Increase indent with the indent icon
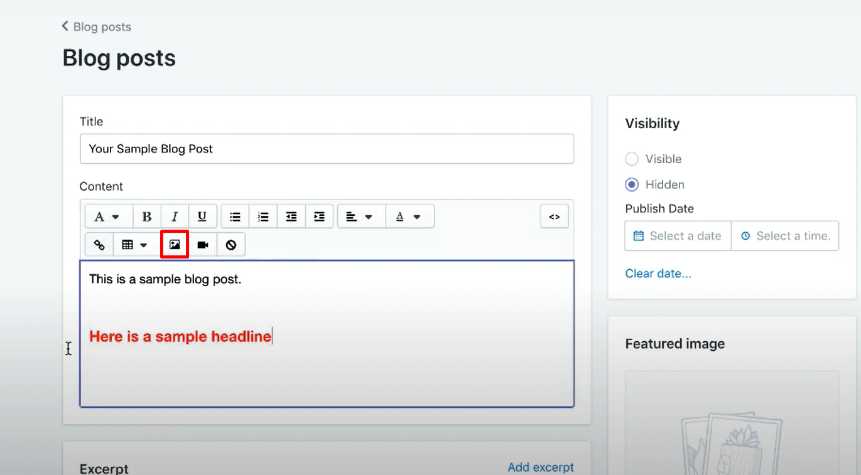 coord(320,216)
